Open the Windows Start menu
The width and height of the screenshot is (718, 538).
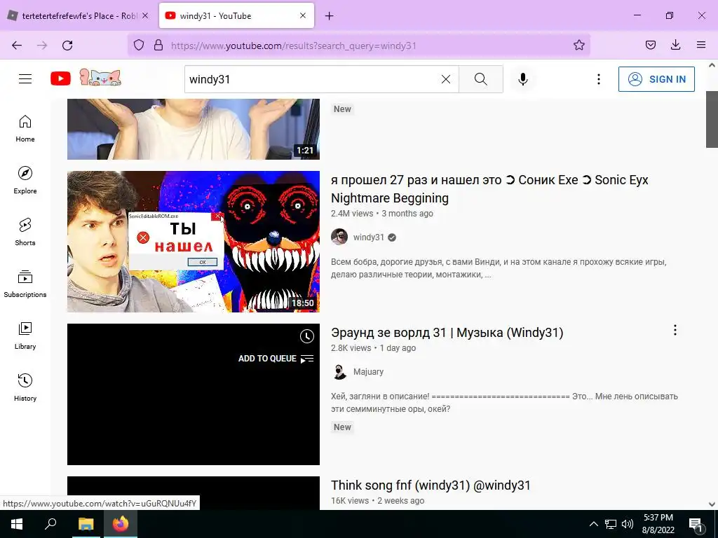click(17, 524)
